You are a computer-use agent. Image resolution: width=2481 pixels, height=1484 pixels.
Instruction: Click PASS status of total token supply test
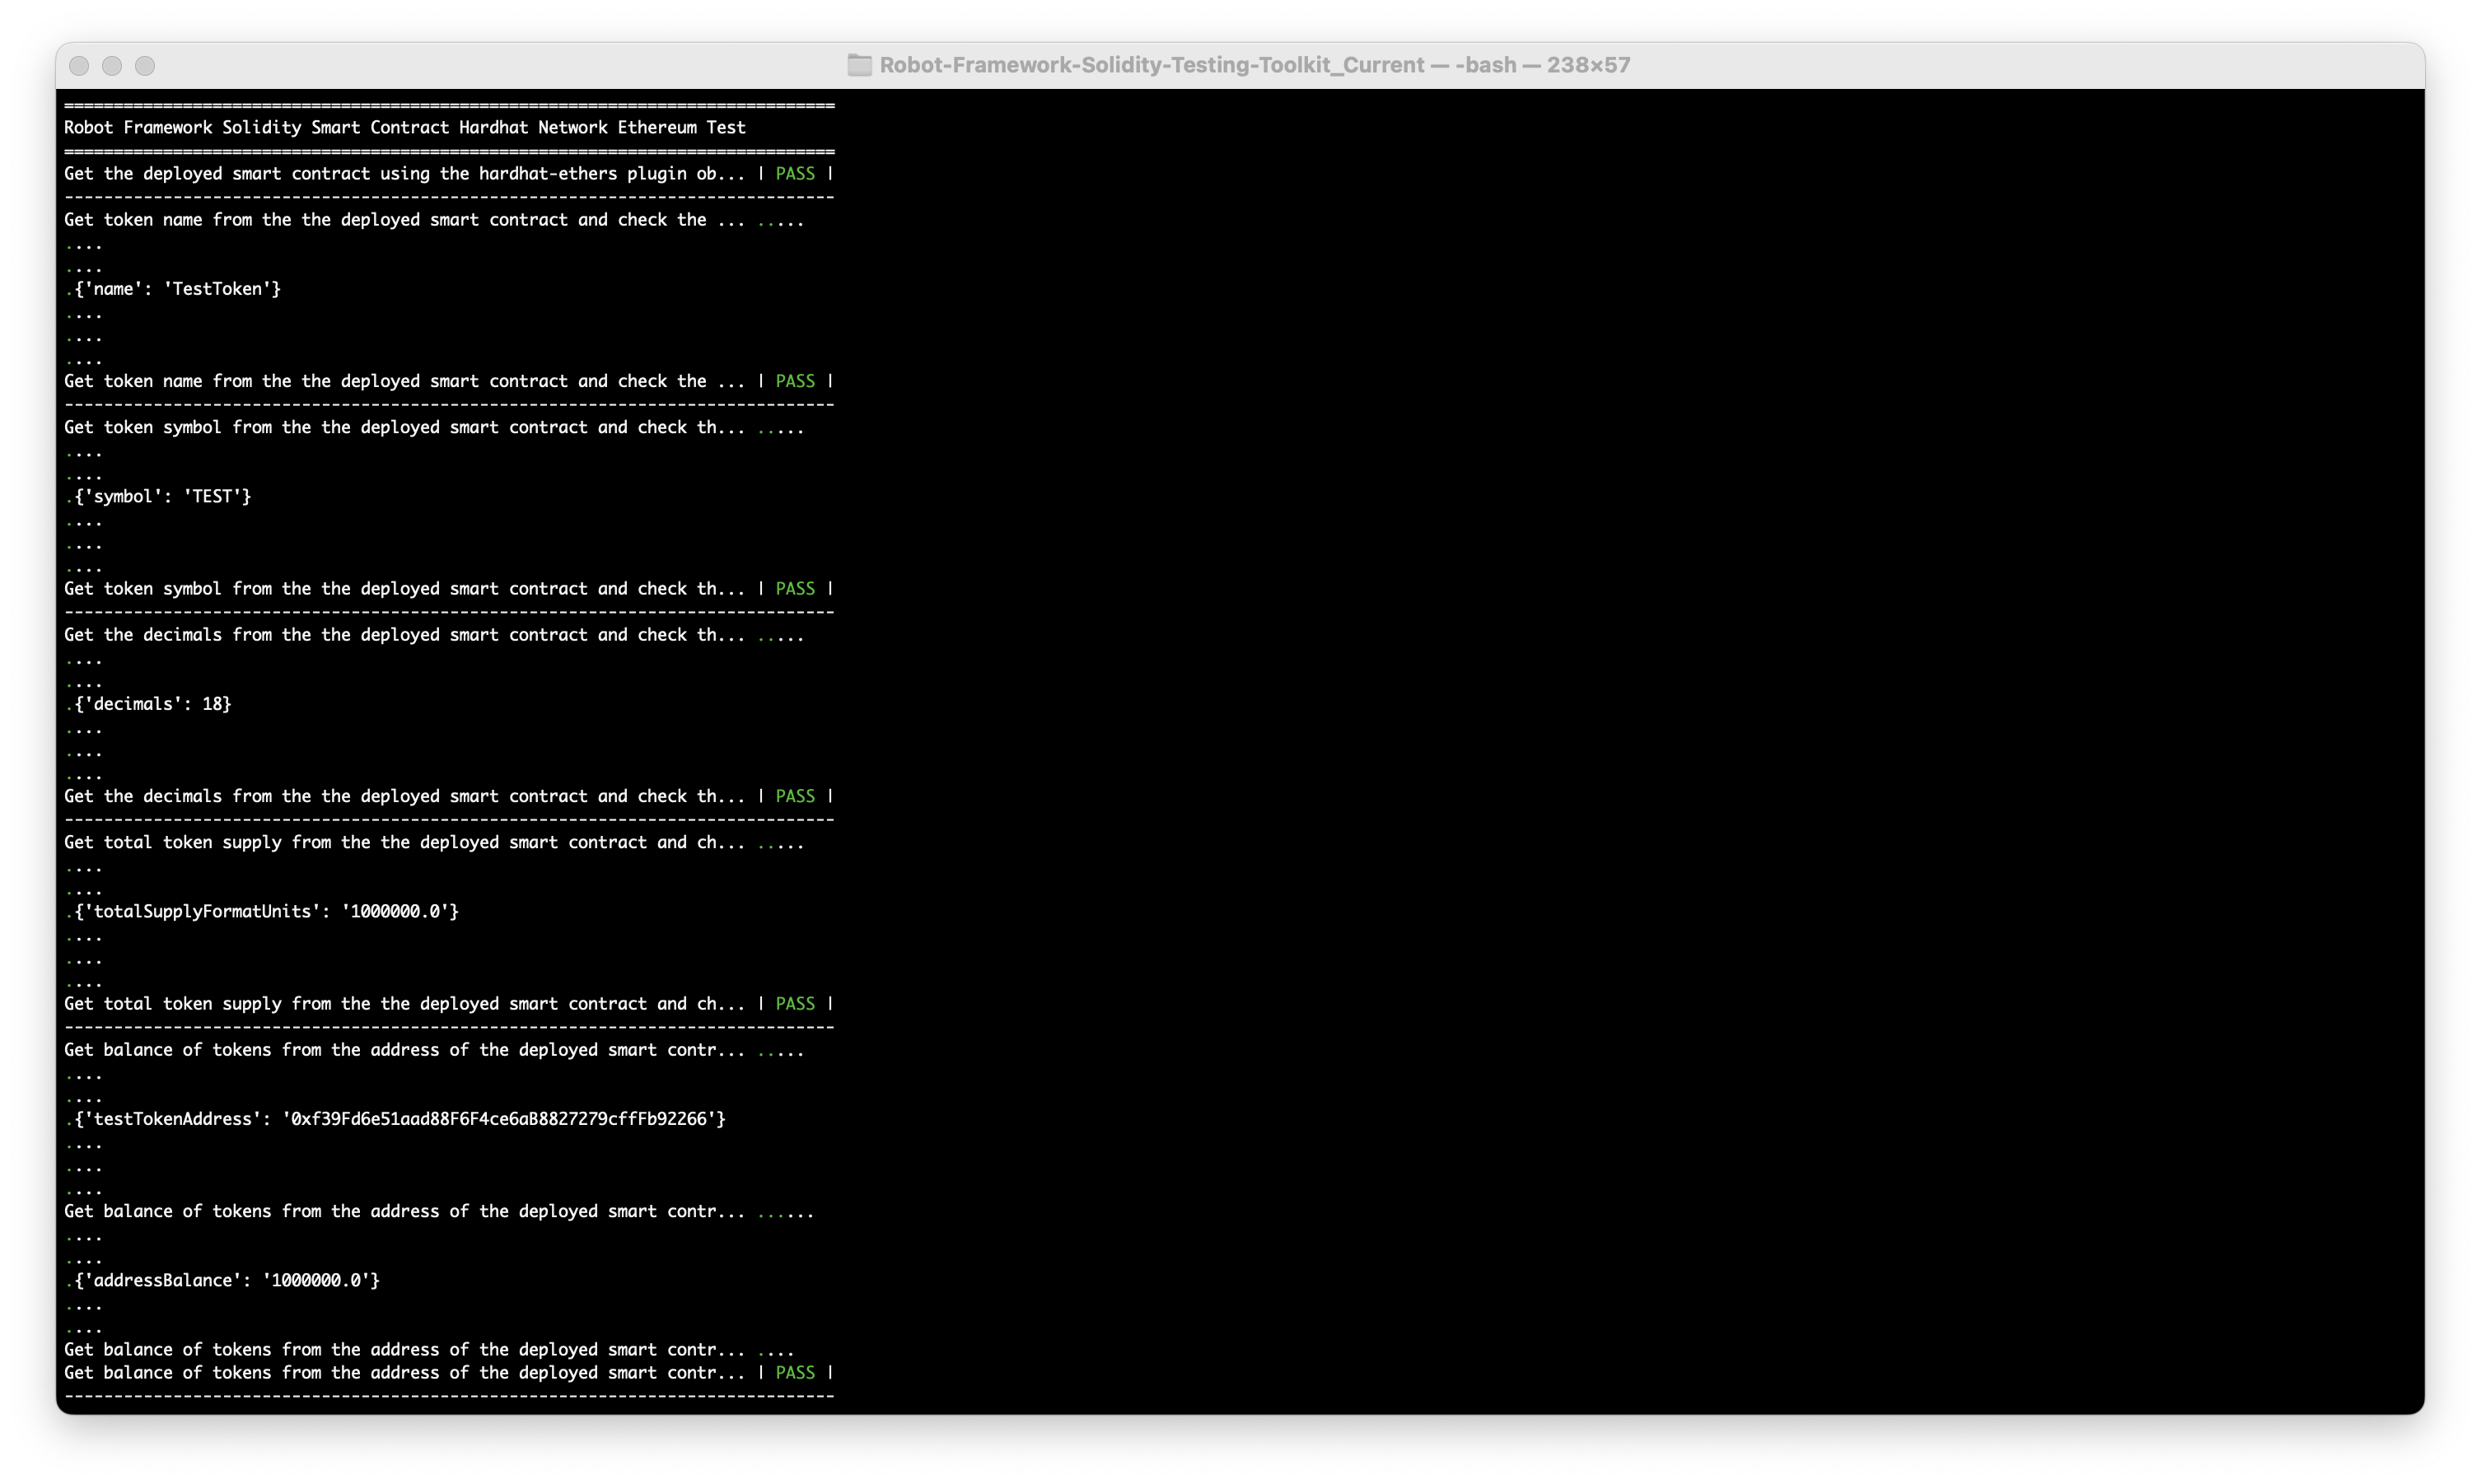795,1004
